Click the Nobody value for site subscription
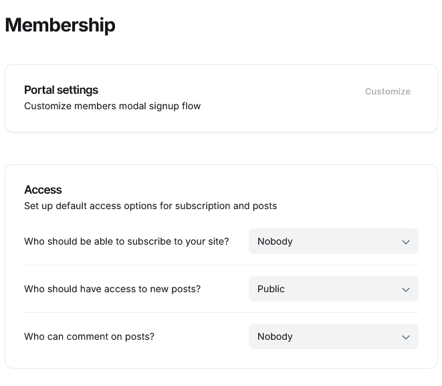 tap(275, 241)
